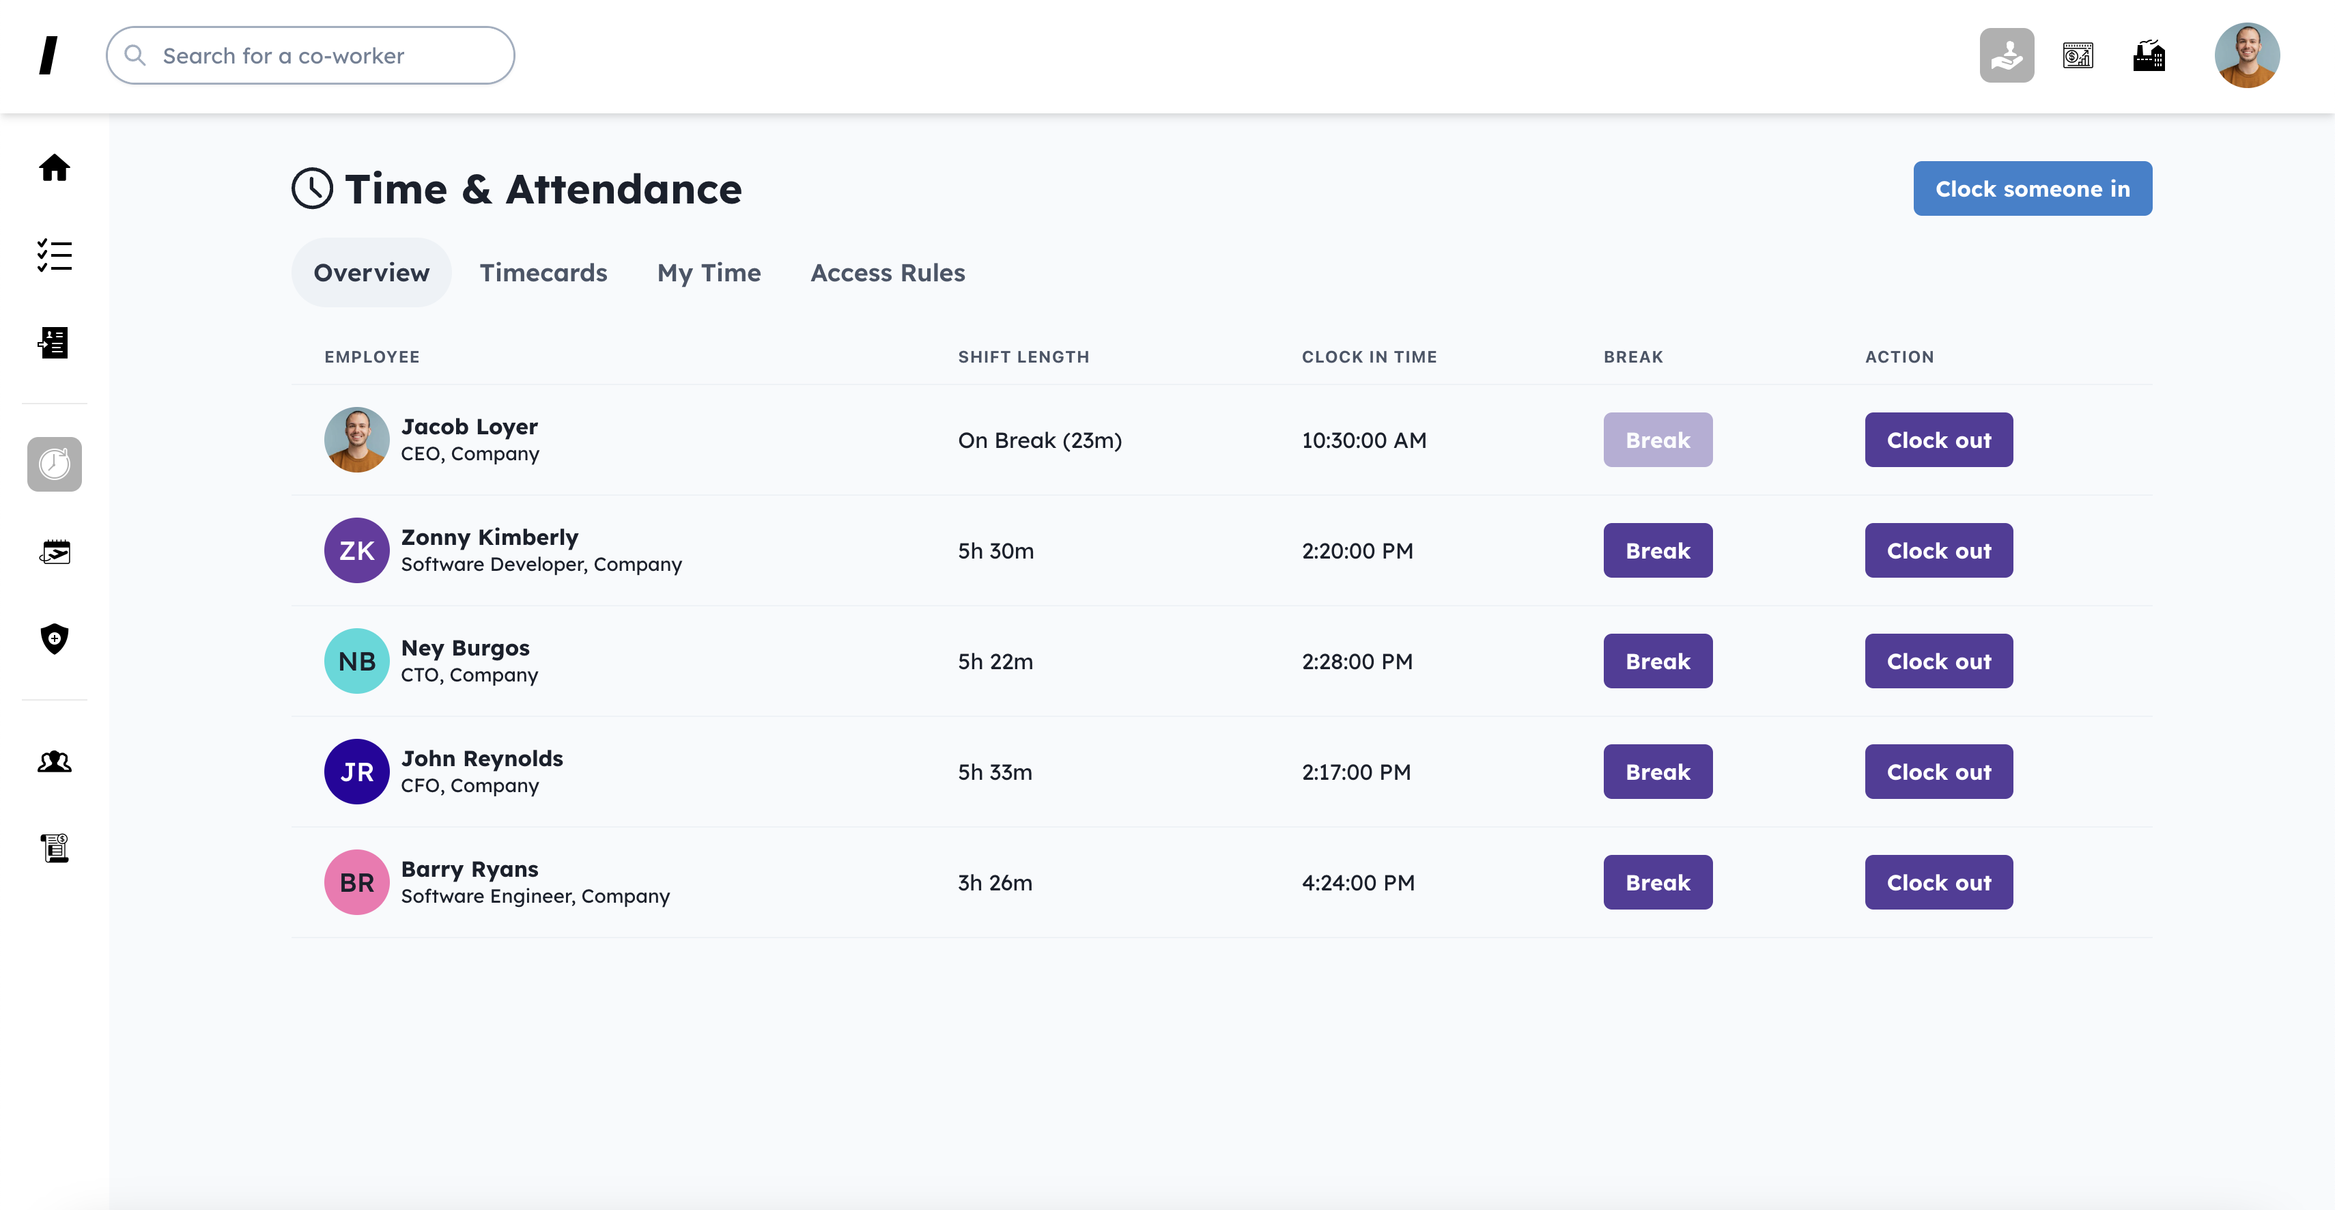Open the finance chart icon in header
The height and width of the screenshot is (1210, 2335).
click(x=2078, y=55)
